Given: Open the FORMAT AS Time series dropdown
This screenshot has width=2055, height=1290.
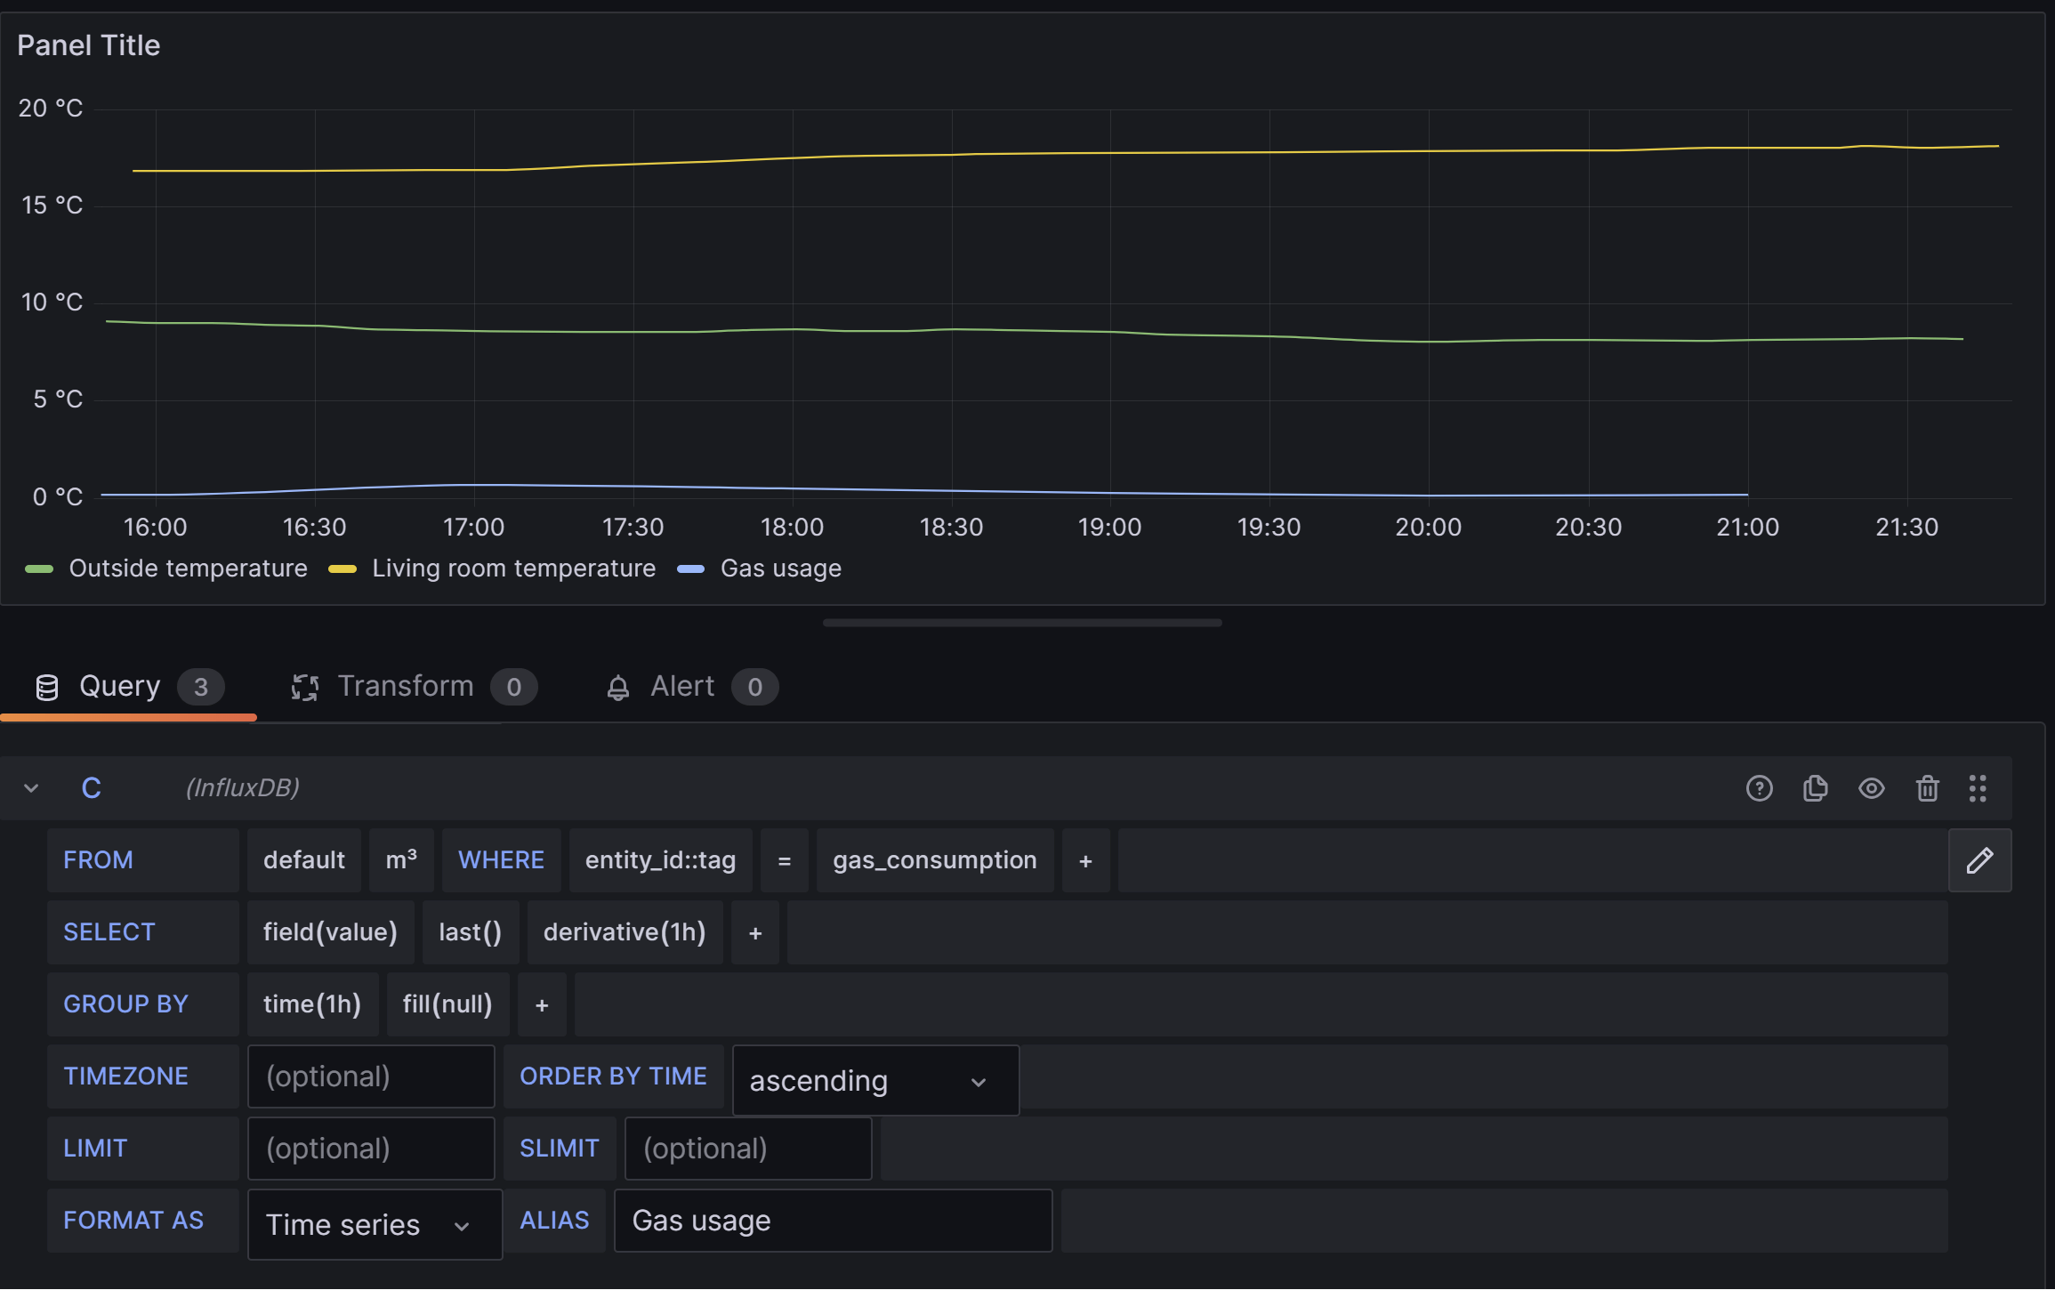Looking at the screenshot, I should 375,1224.
